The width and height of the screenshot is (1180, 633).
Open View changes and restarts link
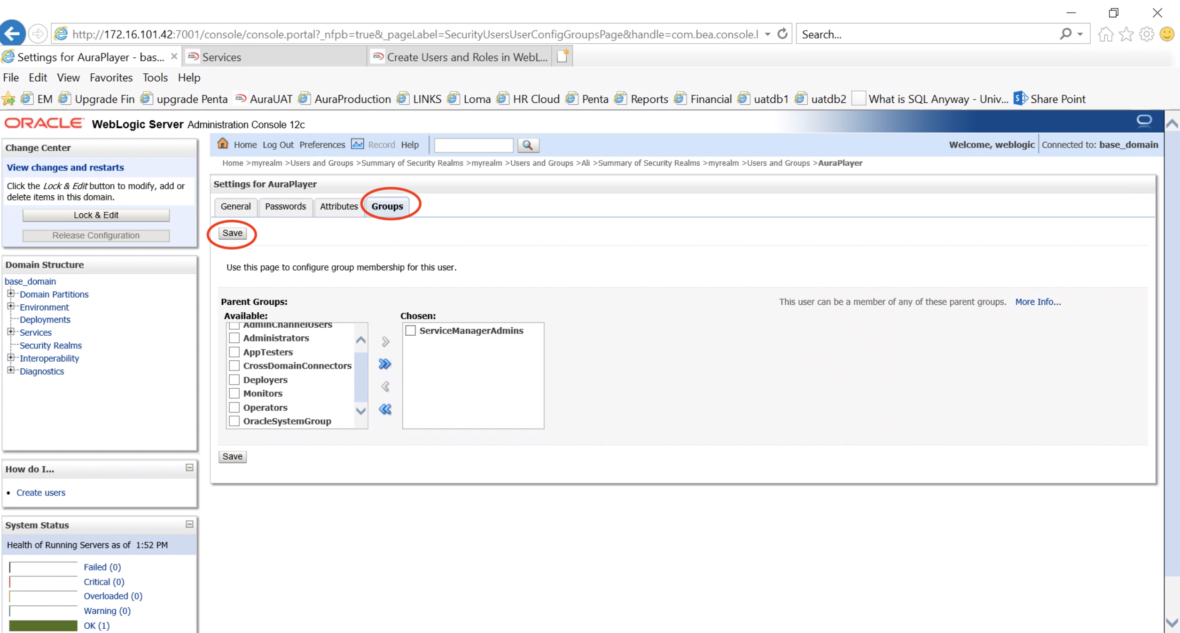point(65,167)
